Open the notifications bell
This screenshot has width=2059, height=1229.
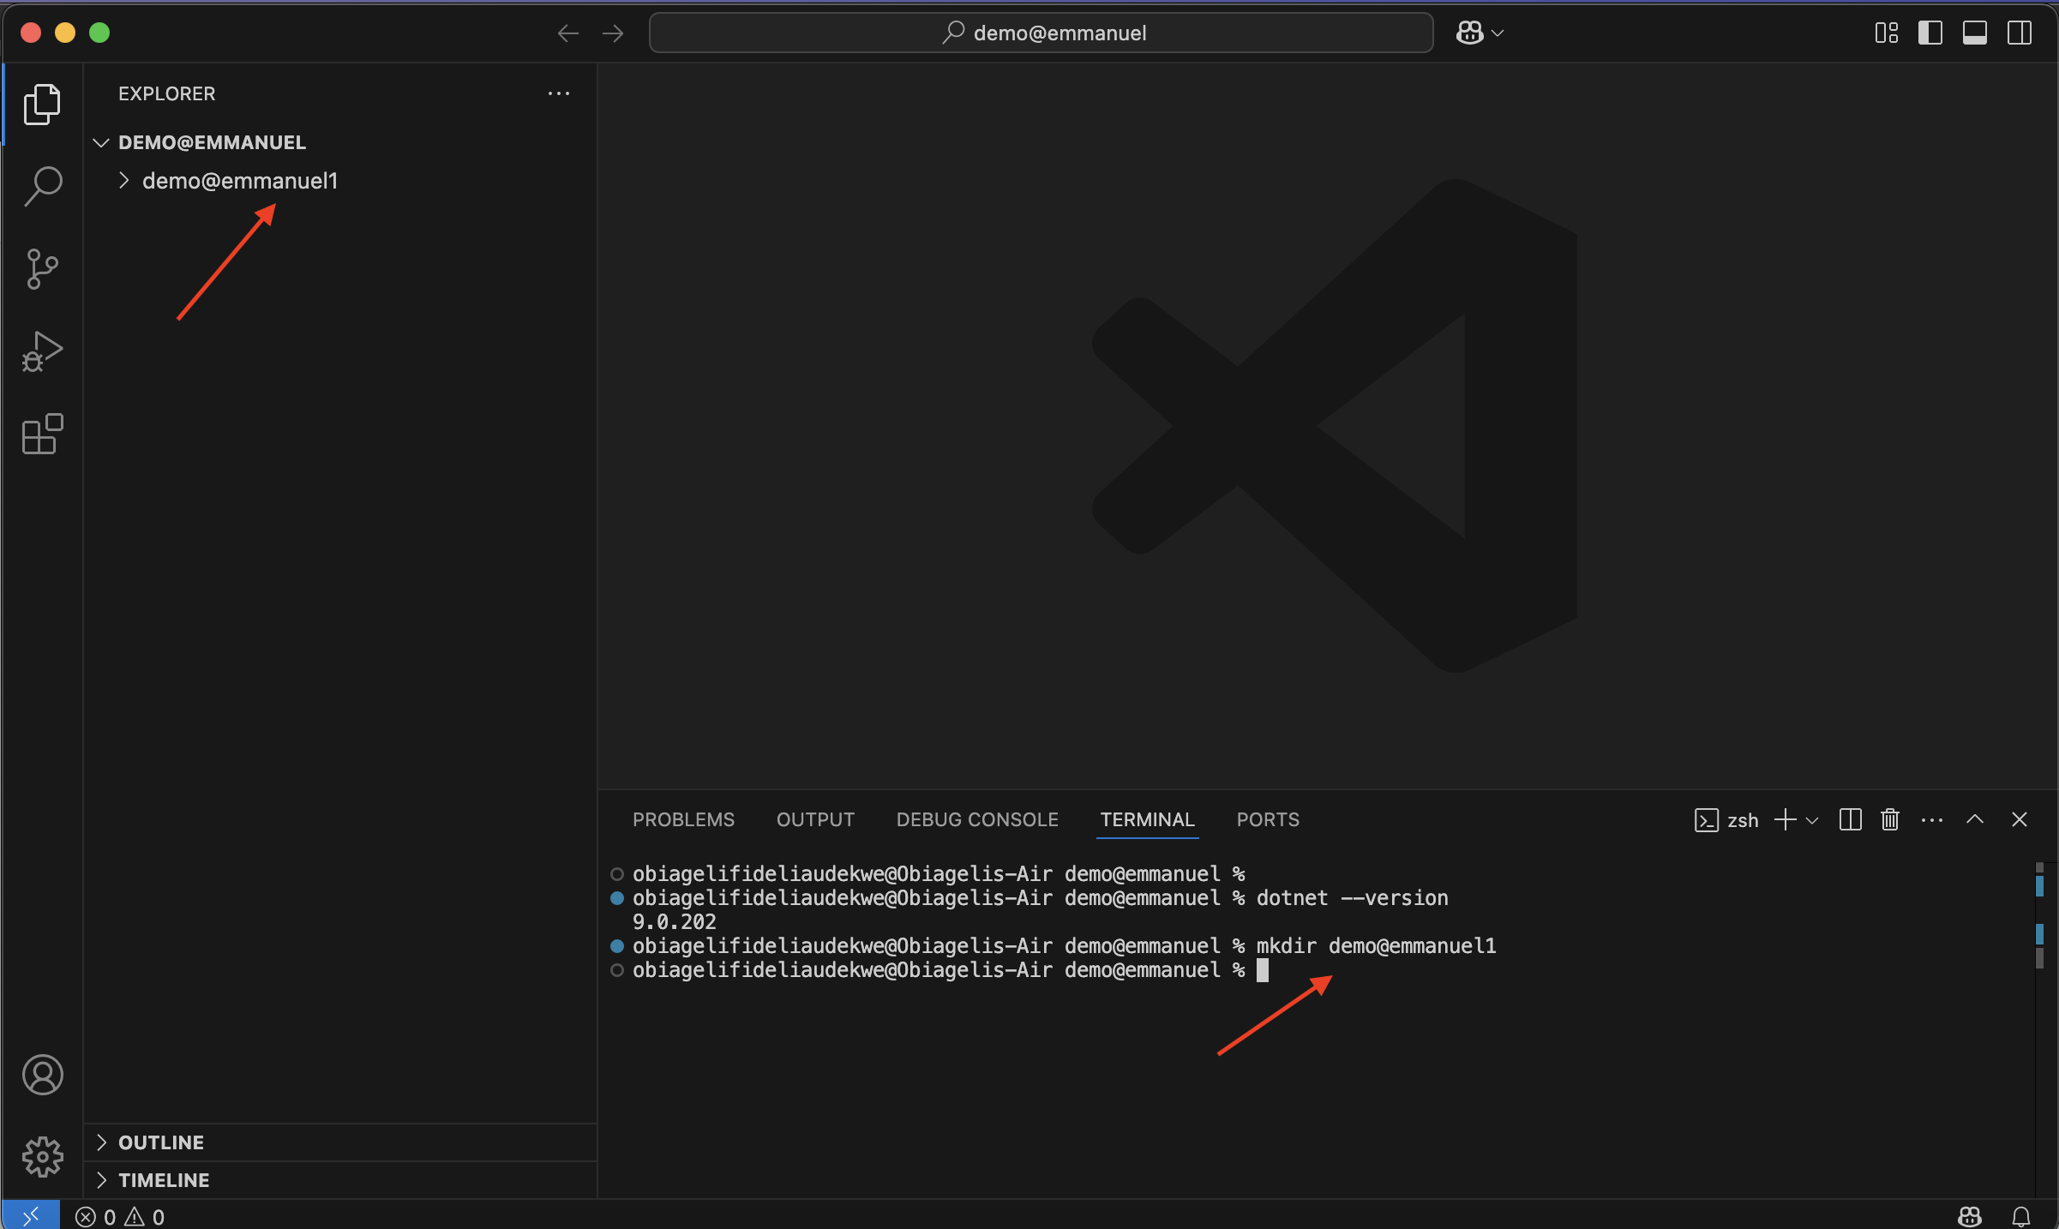2020,1216
